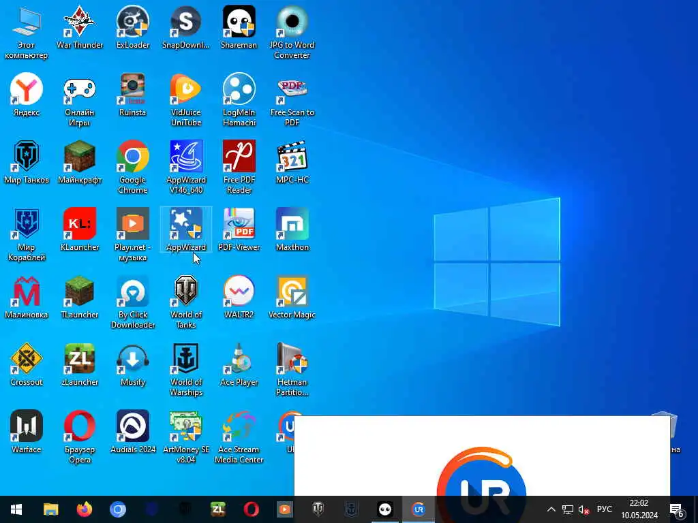
Task: Switch to Shareman in the taskbar
Action: click(x=385, y=509)
